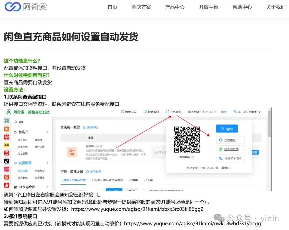Open the 开放平台 menu
Image resolution: width=289 pixels, height=230 pixels.
208,7
